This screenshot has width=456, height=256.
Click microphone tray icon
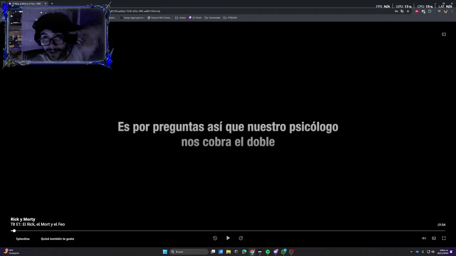tap(423, 252)
